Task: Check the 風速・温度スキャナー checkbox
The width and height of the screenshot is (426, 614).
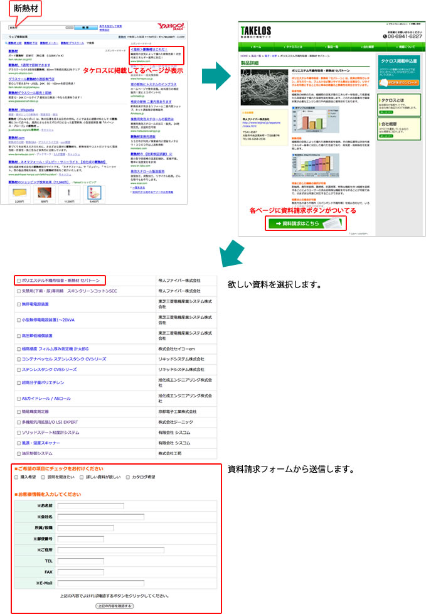Action: tap(18, 443)
